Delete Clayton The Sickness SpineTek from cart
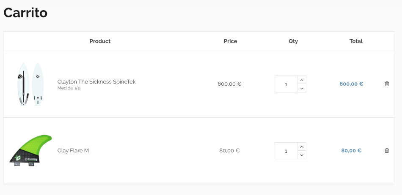The width and height of the screenshot is (402, 195). [x=387, y=84]
